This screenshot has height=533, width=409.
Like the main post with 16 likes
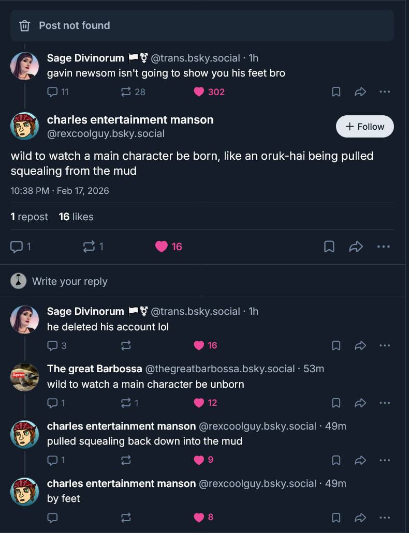(x=162, y=247)
